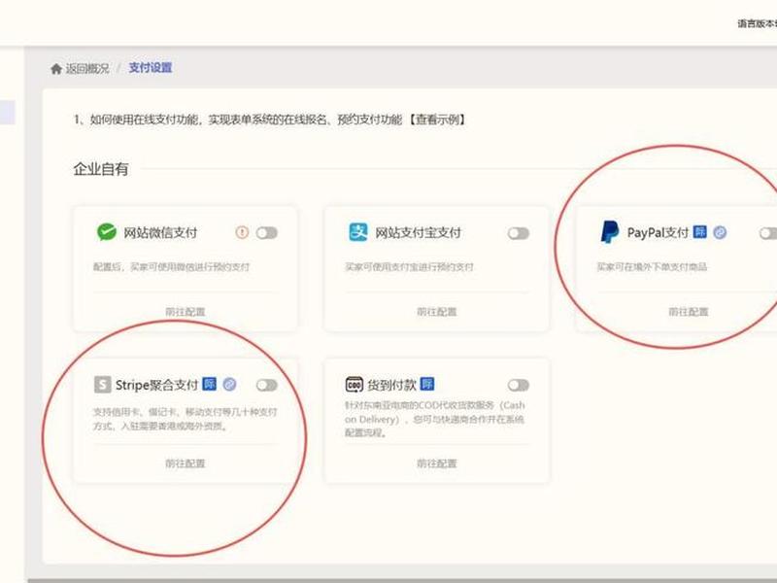Turn on the Stripe聚合支付 toggle
The height and width of the screenshot is (583, 777).
tap(266, 385)
